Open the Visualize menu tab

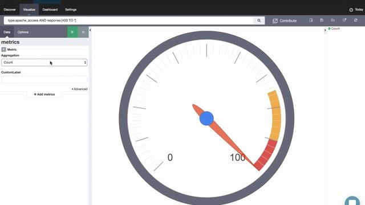pyautogui.click(x=29, y=10)
